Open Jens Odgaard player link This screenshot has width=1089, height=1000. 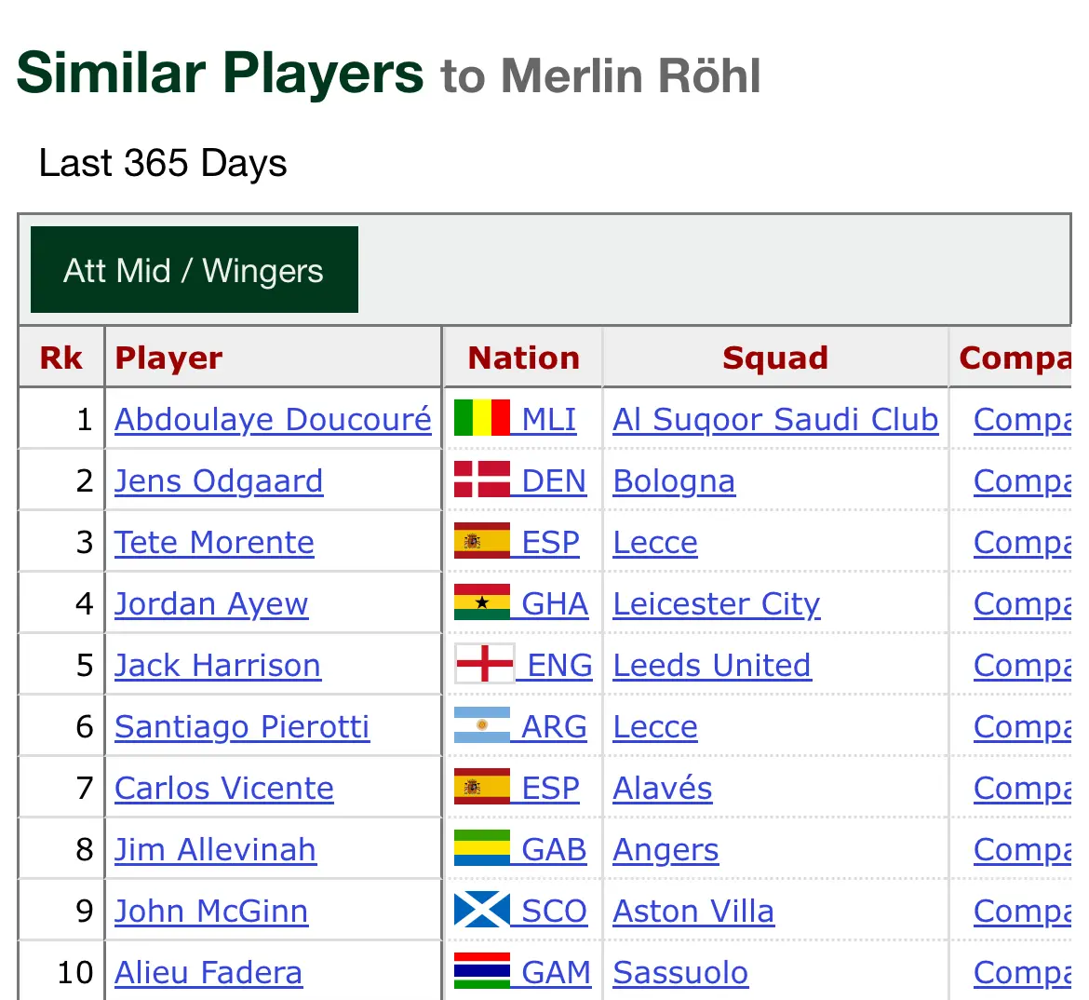tap(219, 481)
